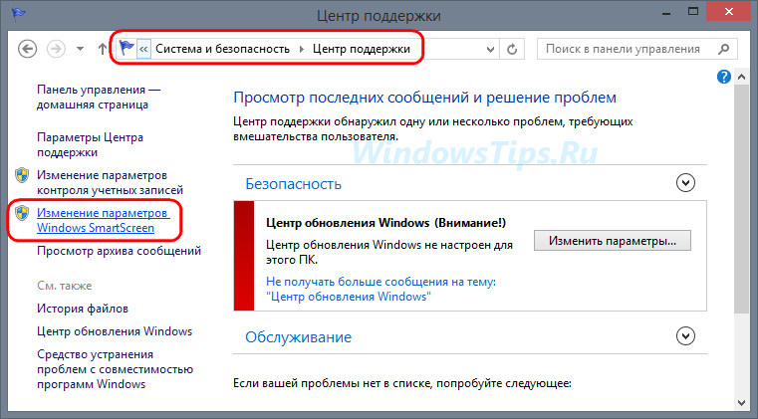Image resolution: width=758 pixels, height=419 pixels.
Task: Click 'Центр поддержки' in address bar
Action: pyautogui.click(x=362, y=49)
